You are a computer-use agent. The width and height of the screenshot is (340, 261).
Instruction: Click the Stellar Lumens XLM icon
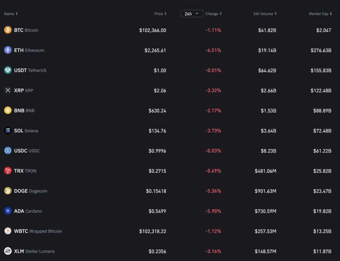(8, 251)
